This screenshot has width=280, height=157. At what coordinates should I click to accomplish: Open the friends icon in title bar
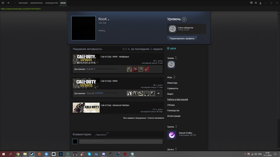tap(256, 3)
